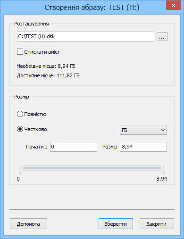Select the "Повністю" radio button

pos(20,114)
